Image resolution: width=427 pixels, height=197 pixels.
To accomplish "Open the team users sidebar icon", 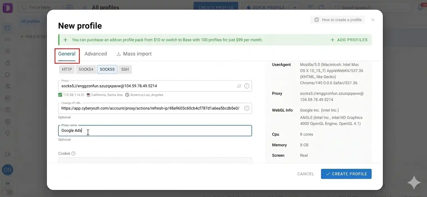I will (x=8, y=86).
